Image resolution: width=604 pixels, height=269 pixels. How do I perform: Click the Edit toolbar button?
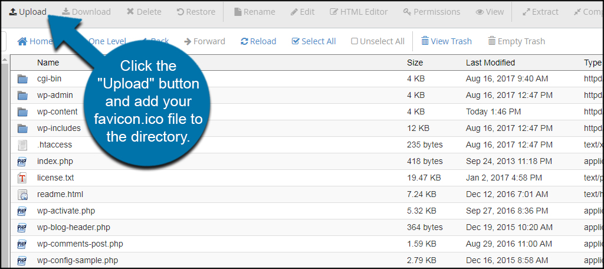303,12
